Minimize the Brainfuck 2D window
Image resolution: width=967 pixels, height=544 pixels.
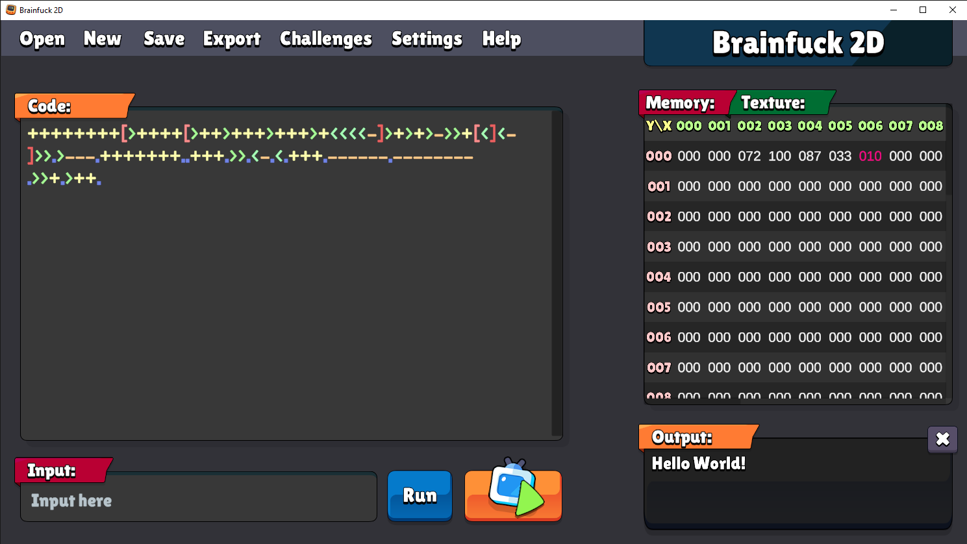[x=893, y=10]
